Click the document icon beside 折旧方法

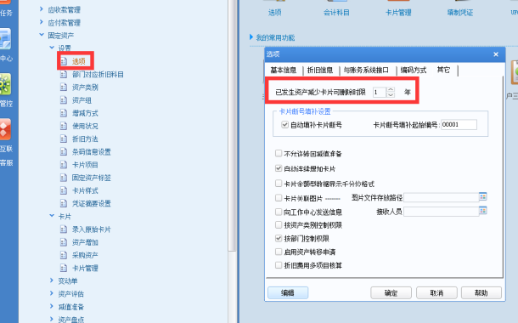(x=64, y=139)
